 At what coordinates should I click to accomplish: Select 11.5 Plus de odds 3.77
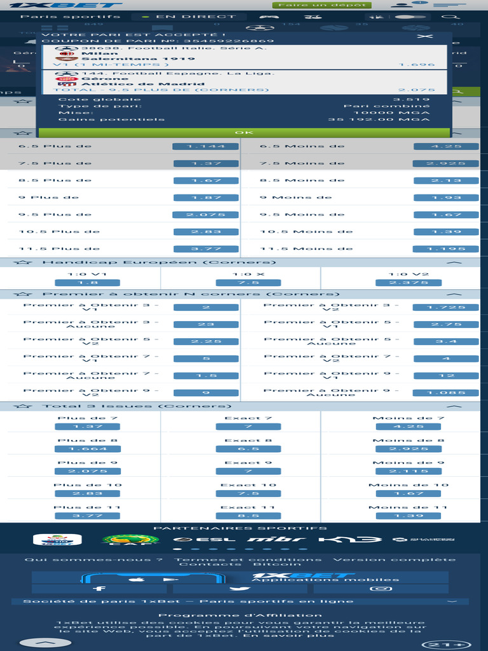[206, 249]
